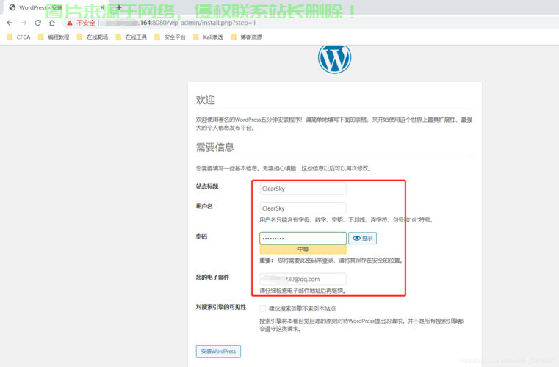Click the 对搜索引擎的可见性 label
This screenshot has width=559, height=367.
pyautogui.click(x=221, y=307)
